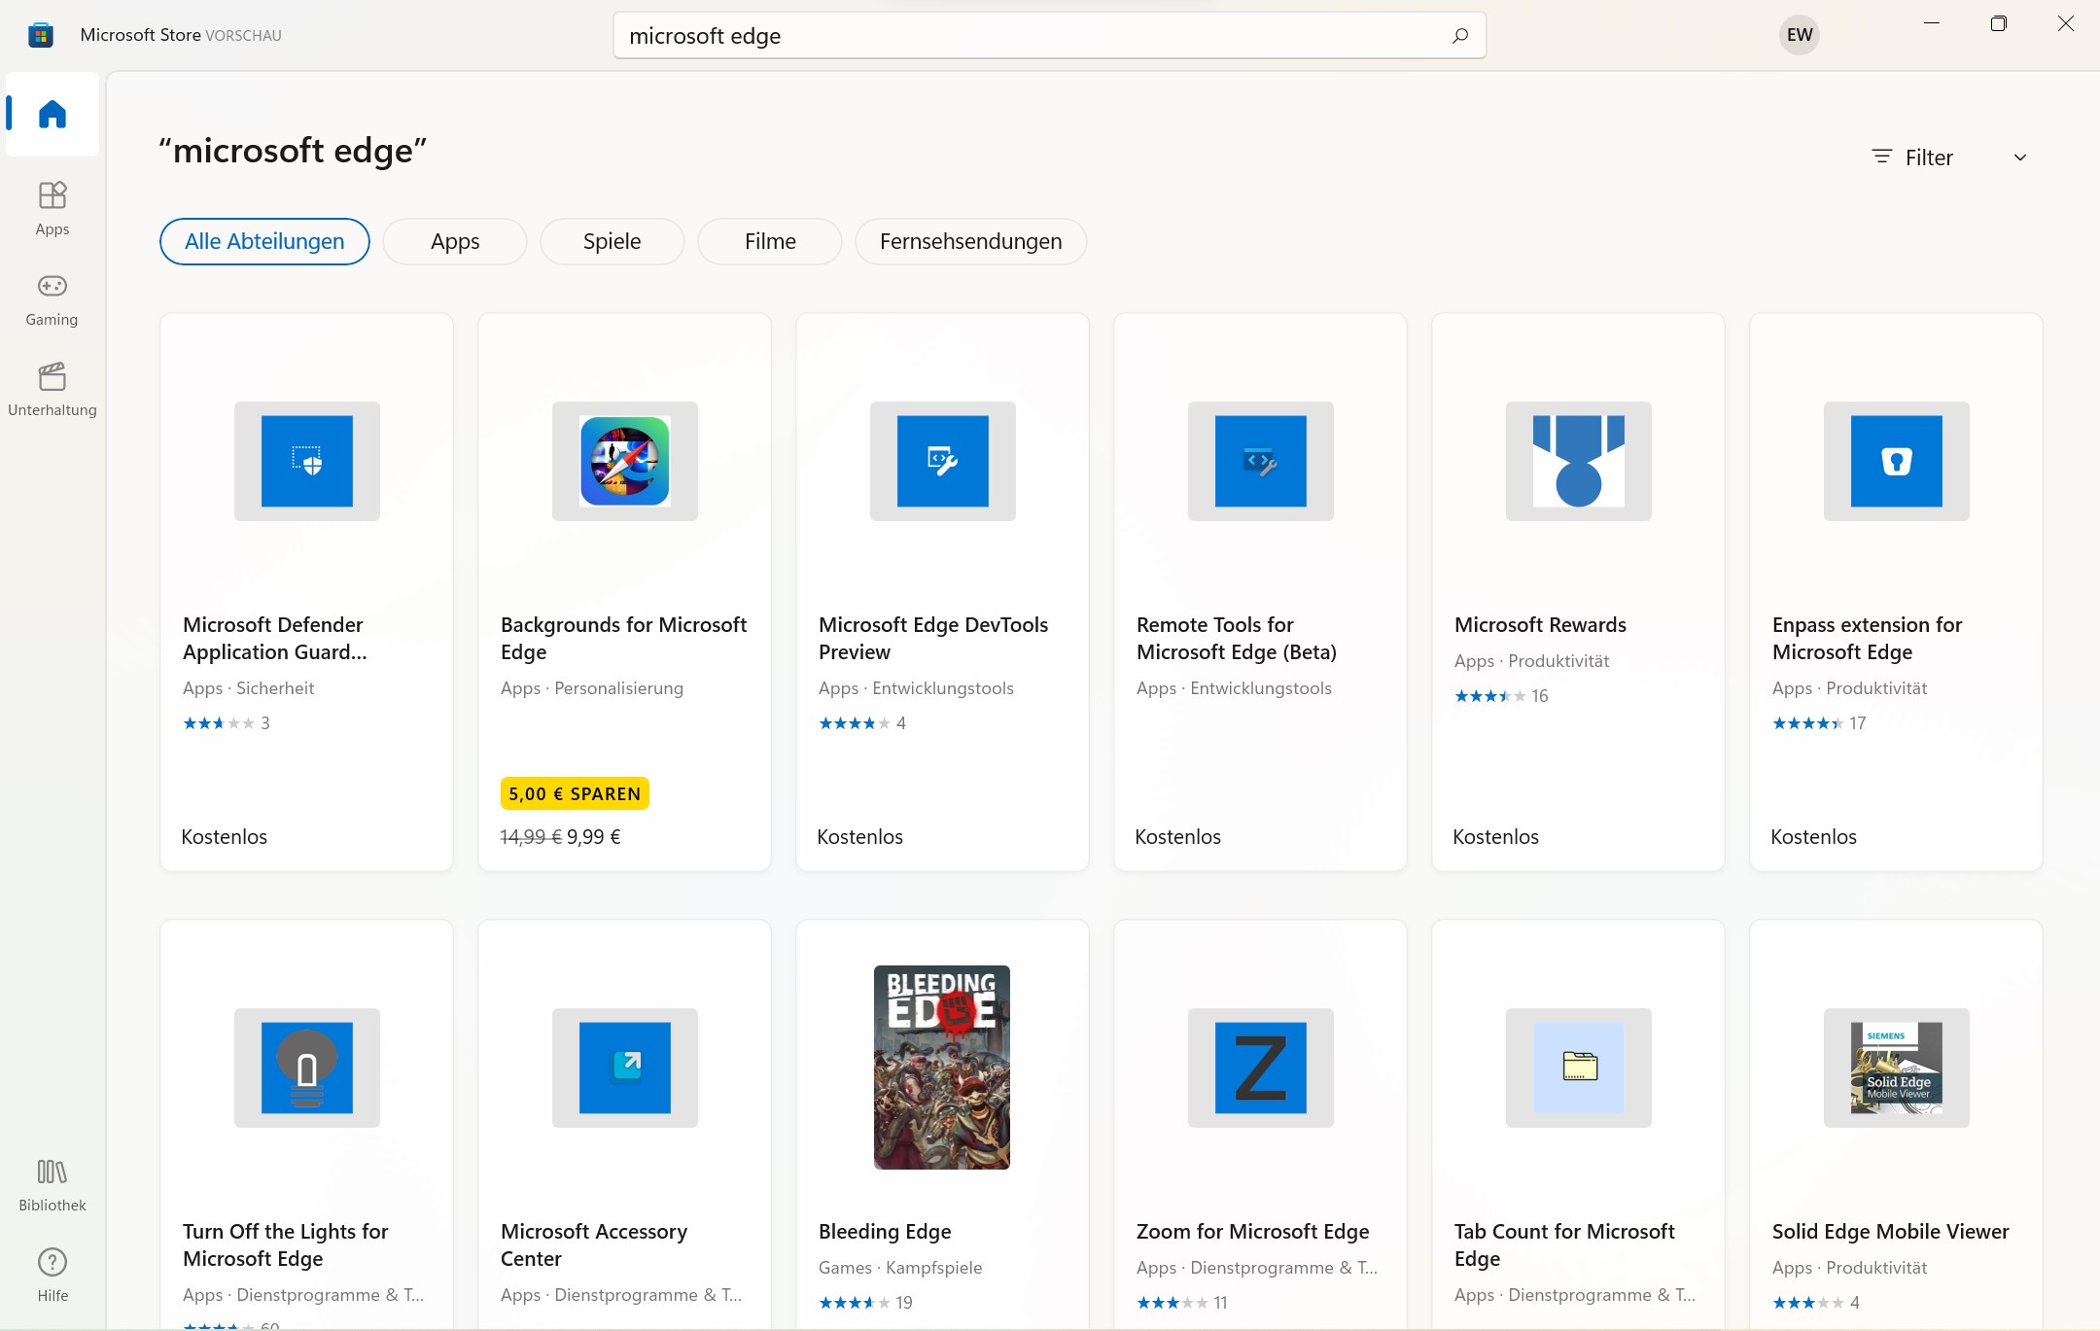This screenshot has height=1331, width=2100.
Task: Open Zoom for Microsoft Edge title
Action: pyautogui.click(x=1252, y=1231)
